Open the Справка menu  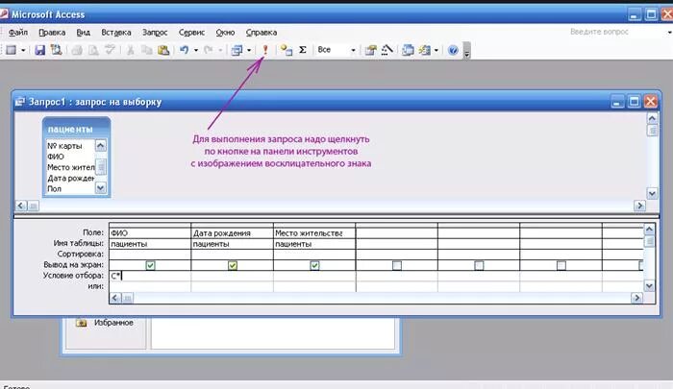pyautogui.click(x=261, y=32)
